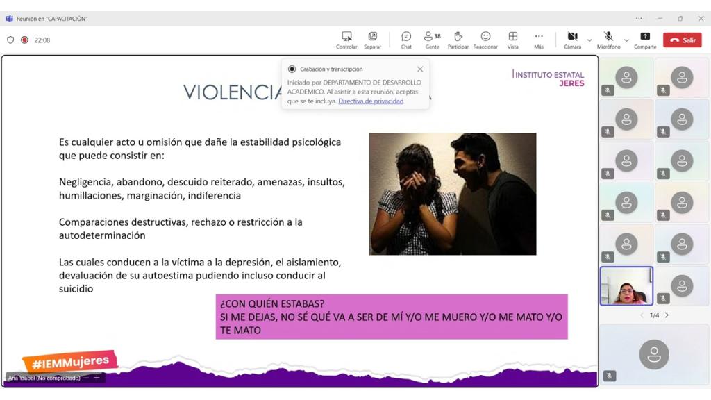Leave the meeting with Salir
711x400 pixels.
[682, 40]
